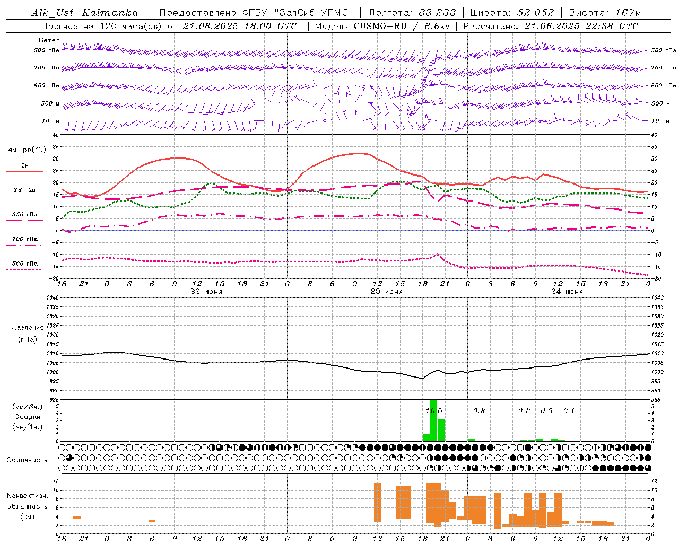Image resolution: width=679 pixels, height=543 pixels.
Task: Click the 22 июня date label
Action: click(x=206, y=292)
